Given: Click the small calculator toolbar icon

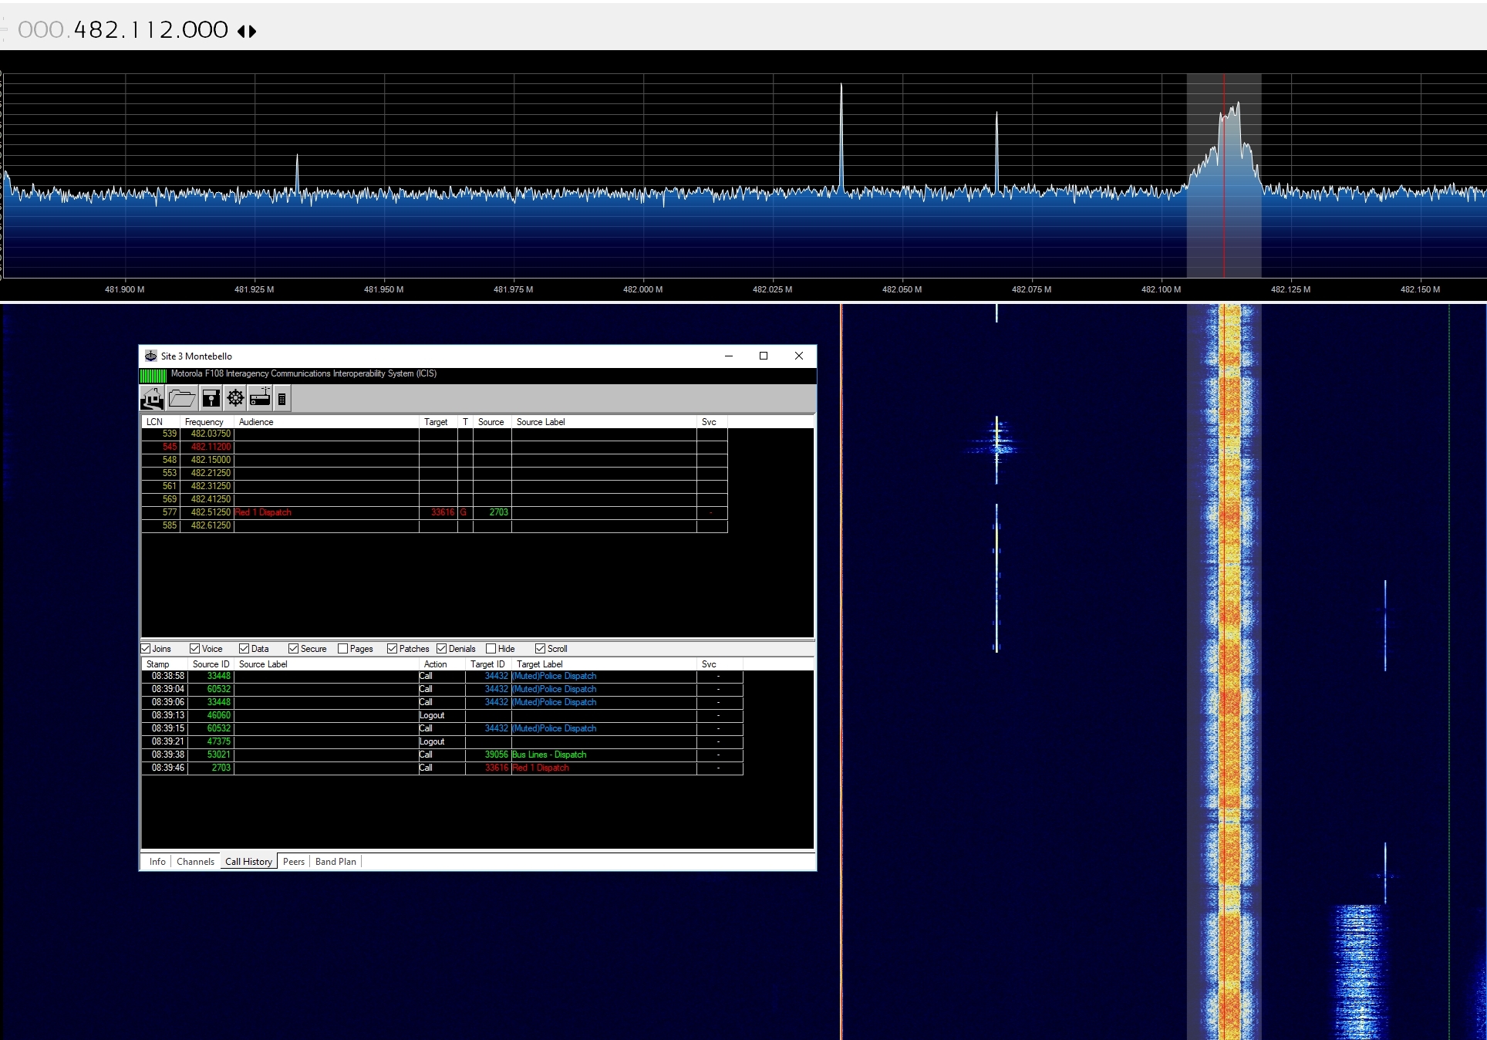Looking at the screenshot, I should 282,399.
